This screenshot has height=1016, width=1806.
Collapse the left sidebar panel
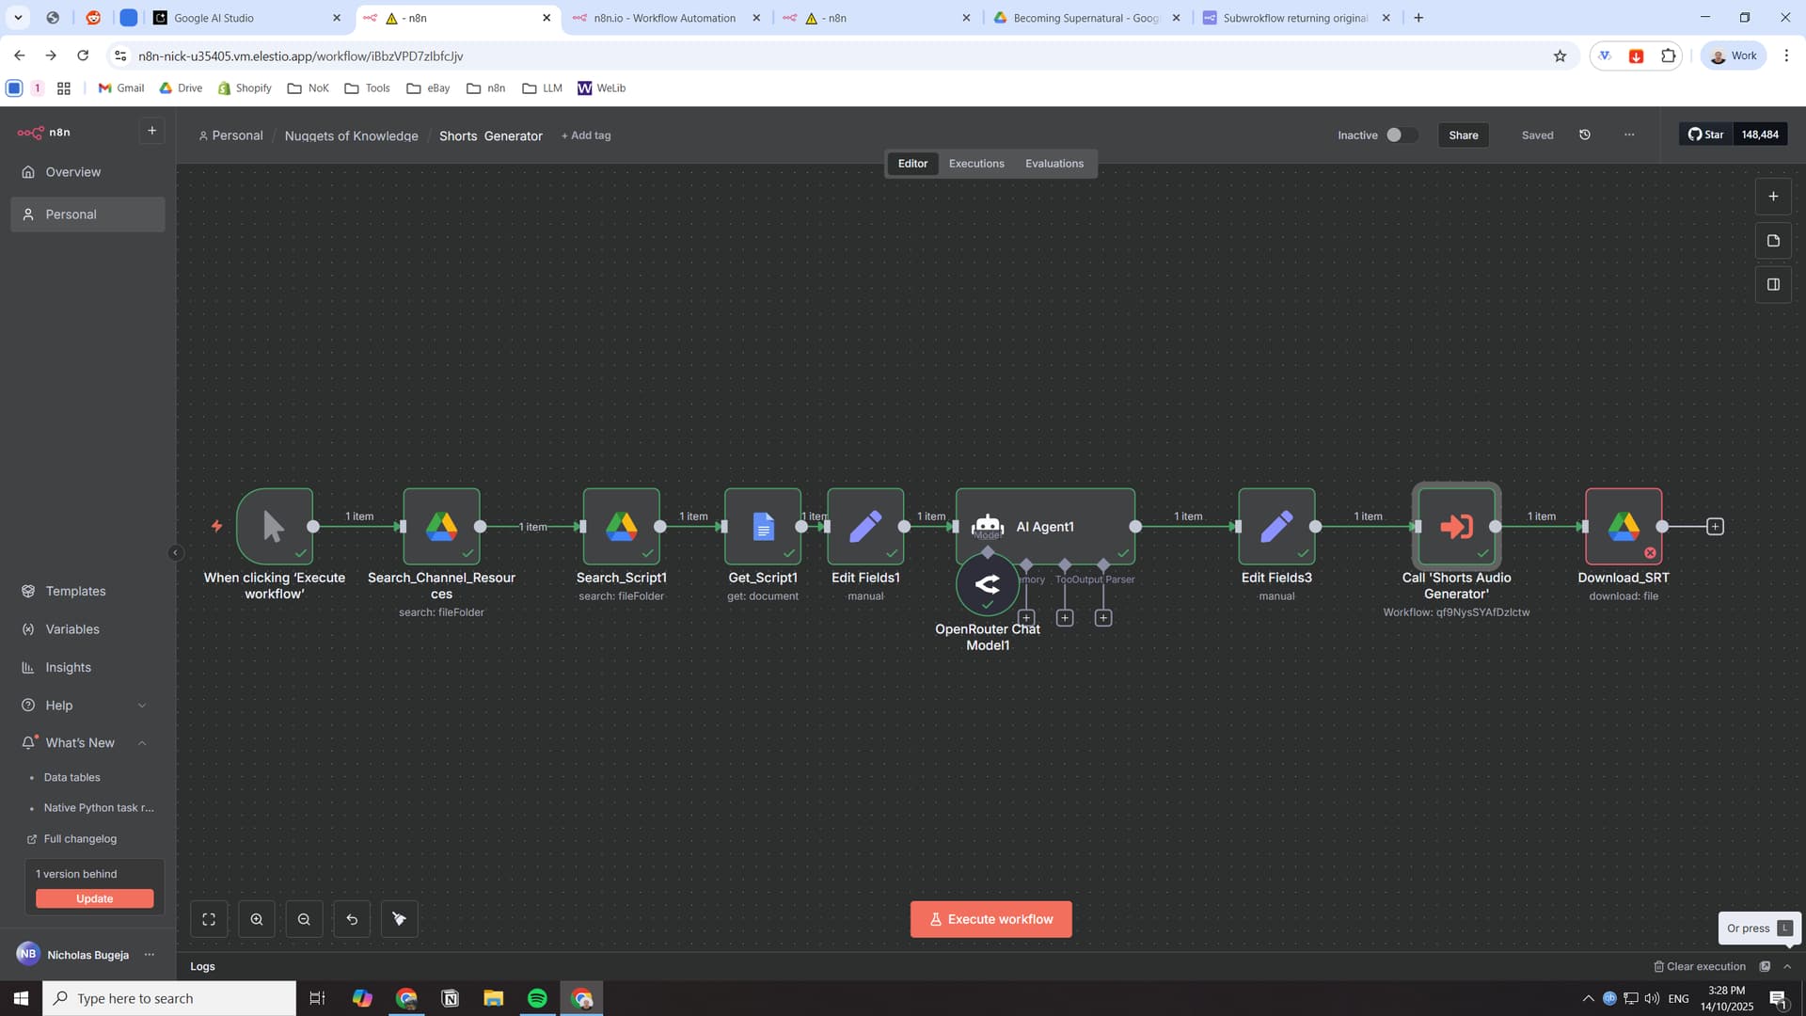[x=175, y=553]
